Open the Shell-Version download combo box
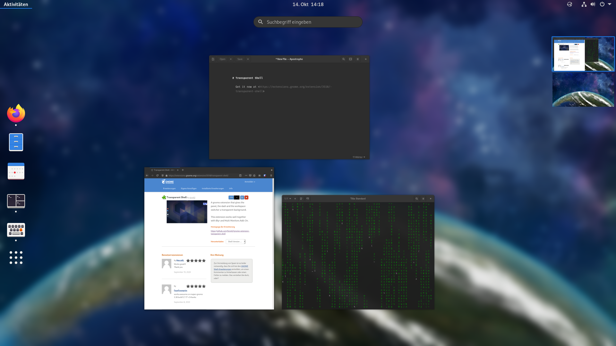This screenshot has height=346, width=616. [236, 242]
